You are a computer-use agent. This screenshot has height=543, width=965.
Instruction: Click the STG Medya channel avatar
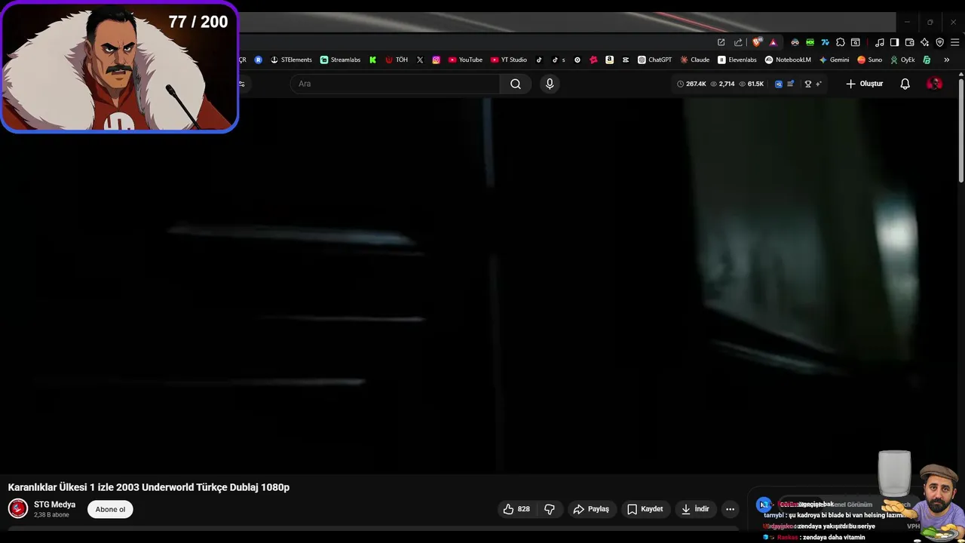[x=18, y=509]
